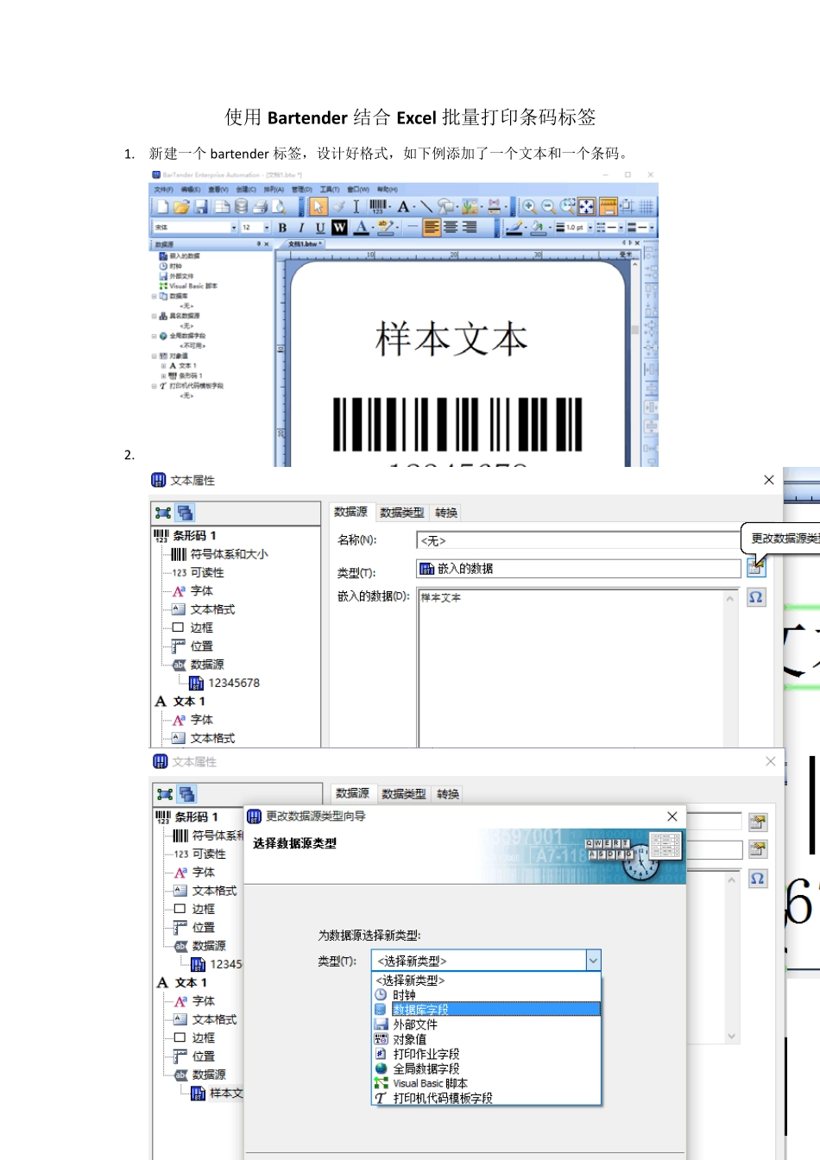This screenshot has height=1160, width=820.
Task: Switch to 转换 tab in upper dialog
Action: tap(446, 513)
